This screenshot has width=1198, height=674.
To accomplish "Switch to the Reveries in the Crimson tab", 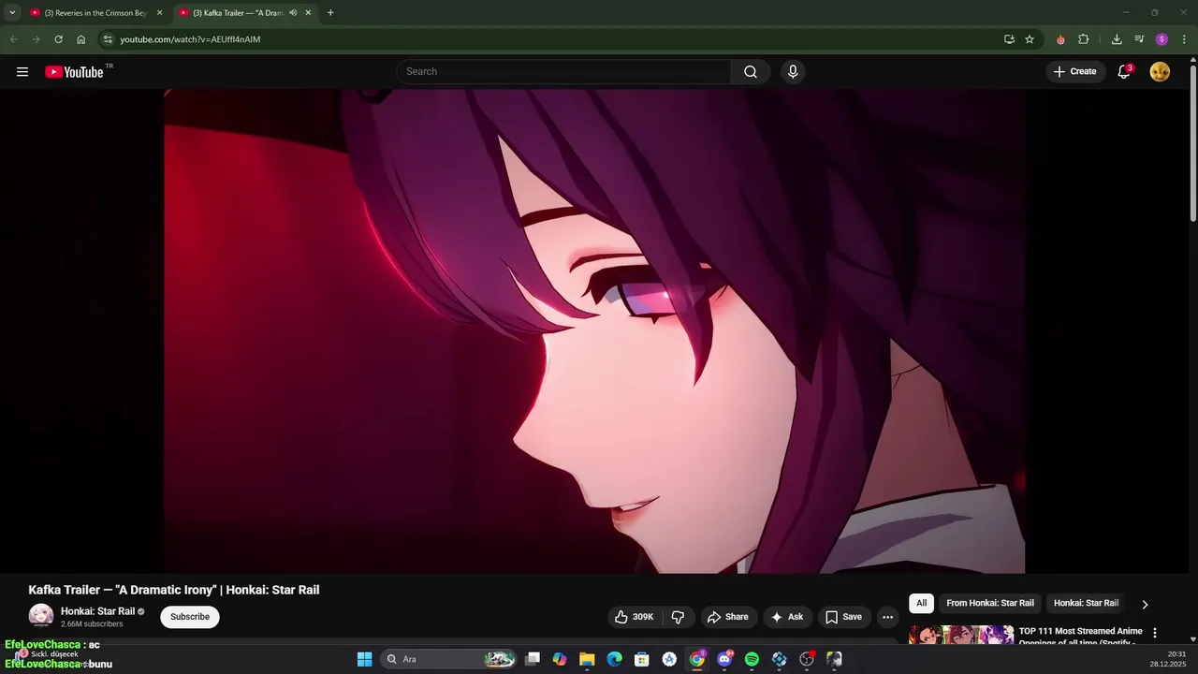I will [x=97, y=13].
